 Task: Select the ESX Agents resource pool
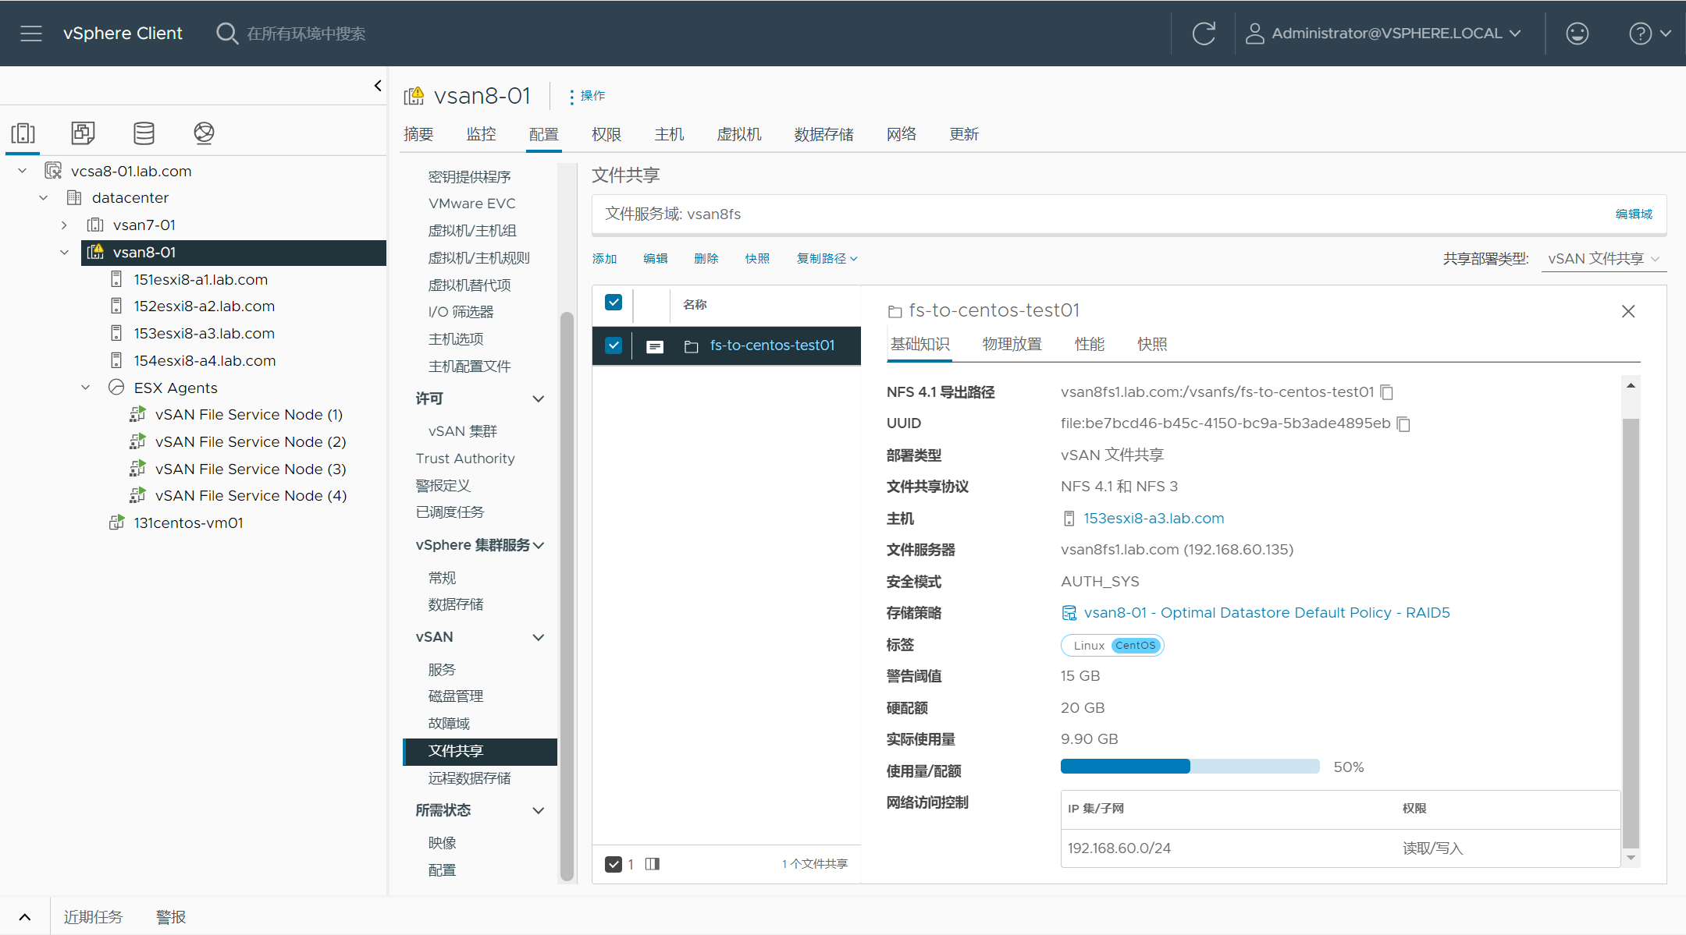[176, 388]
